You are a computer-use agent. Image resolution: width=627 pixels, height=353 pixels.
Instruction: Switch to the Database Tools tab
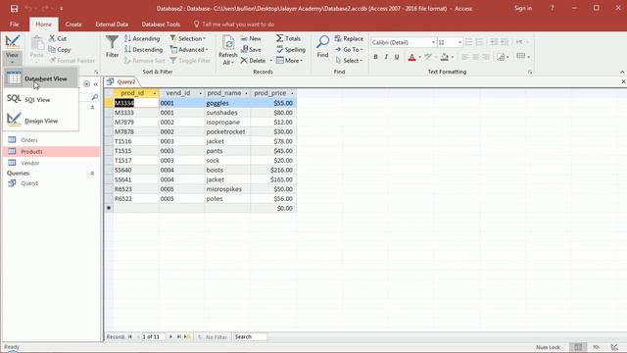(161, 24)
